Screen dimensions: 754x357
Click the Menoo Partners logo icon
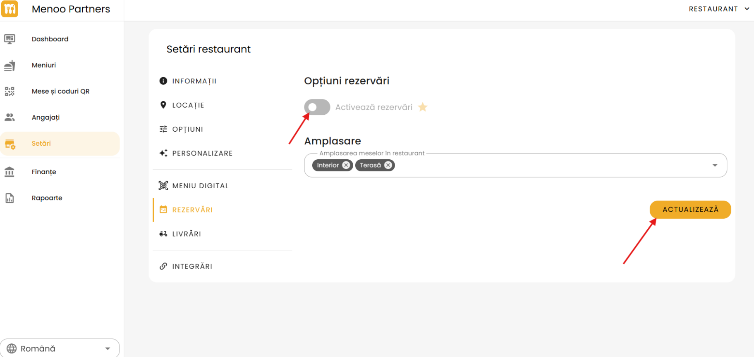pyautogui.click(x=10, y=9)
